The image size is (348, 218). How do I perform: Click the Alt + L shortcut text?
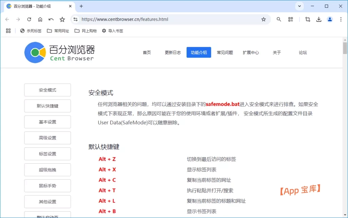[107, 201]
